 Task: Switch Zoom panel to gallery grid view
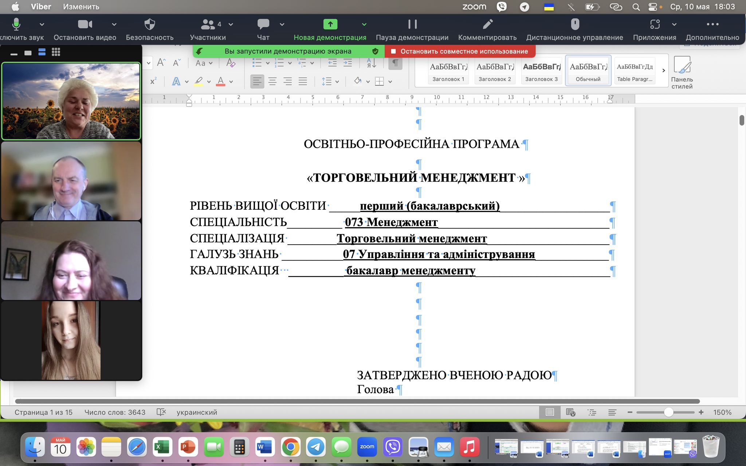pos(56,52)
